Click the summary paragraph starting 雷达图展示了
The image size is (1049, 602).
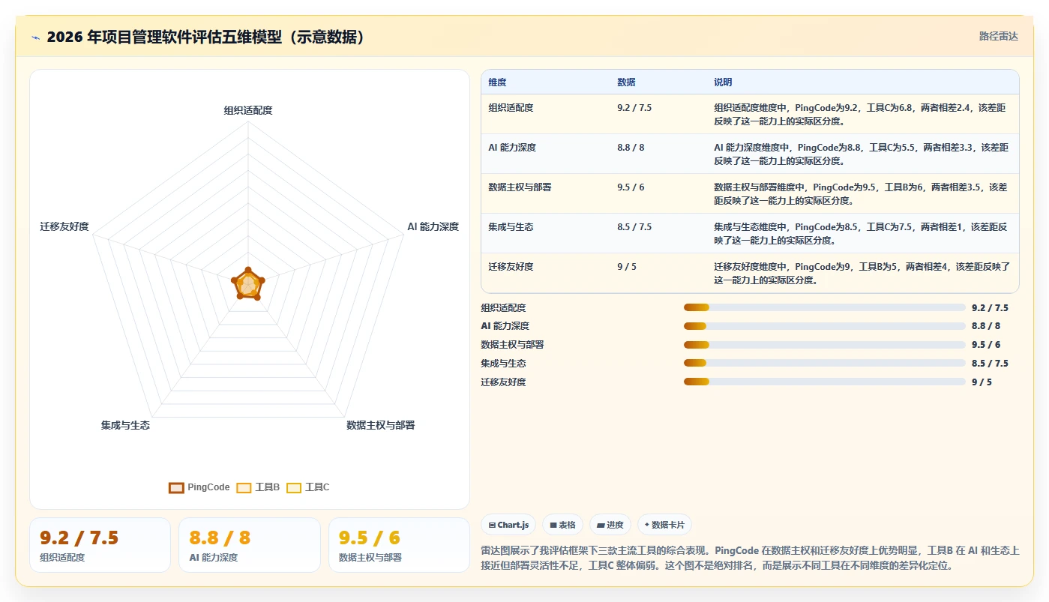(x=750, y=559)
